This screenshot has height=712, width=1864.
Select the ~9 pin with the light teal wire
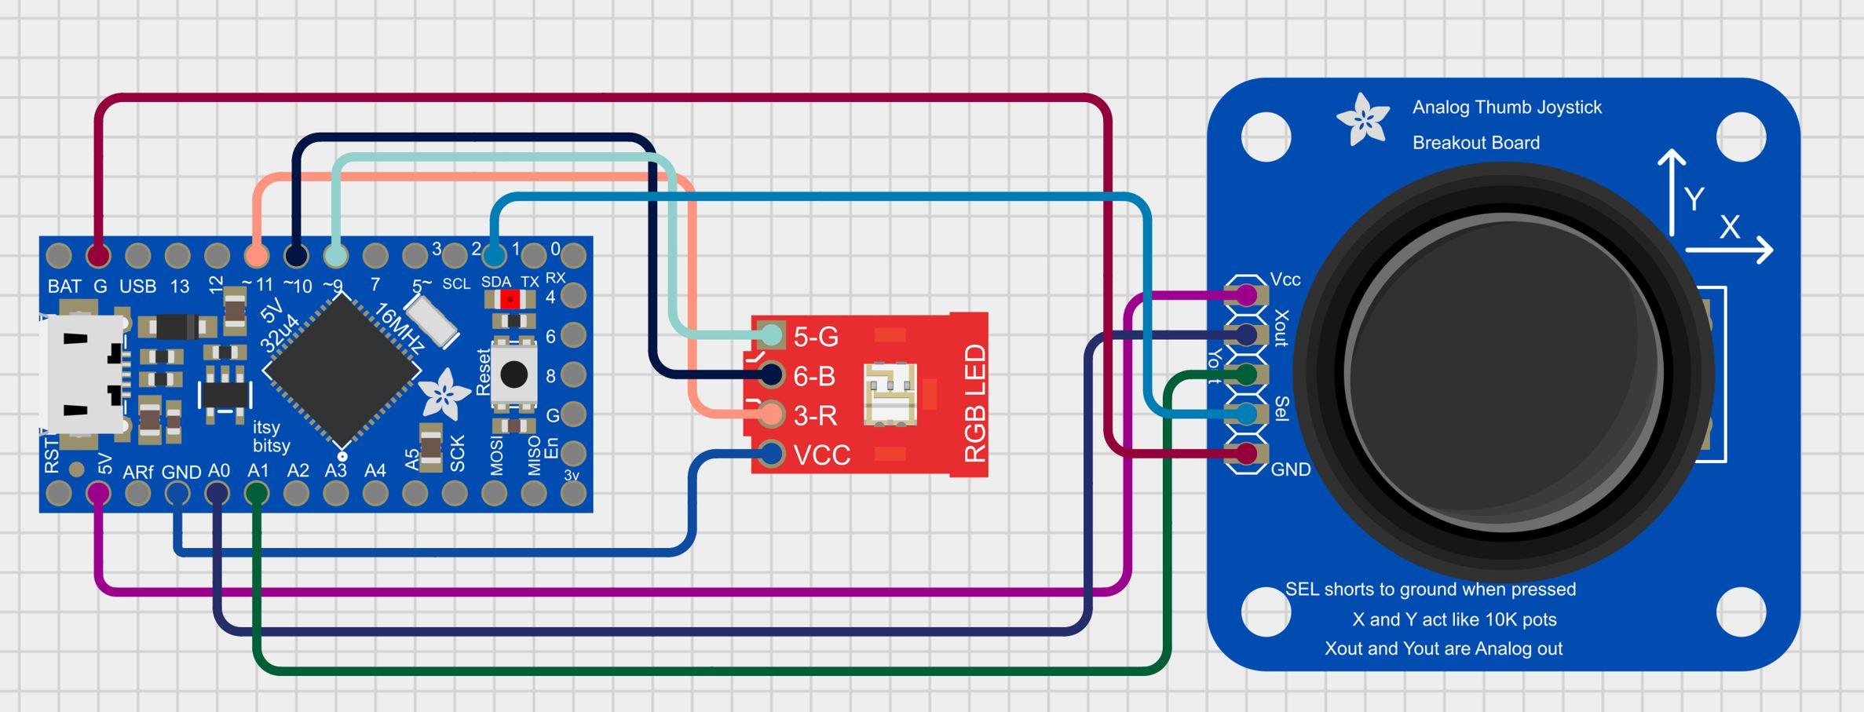pos(336,255)
